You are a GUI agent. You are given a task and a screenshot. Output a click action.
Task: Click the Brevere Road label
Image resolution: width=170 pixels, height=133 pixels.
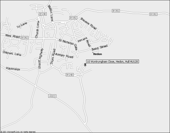[89, 23]
